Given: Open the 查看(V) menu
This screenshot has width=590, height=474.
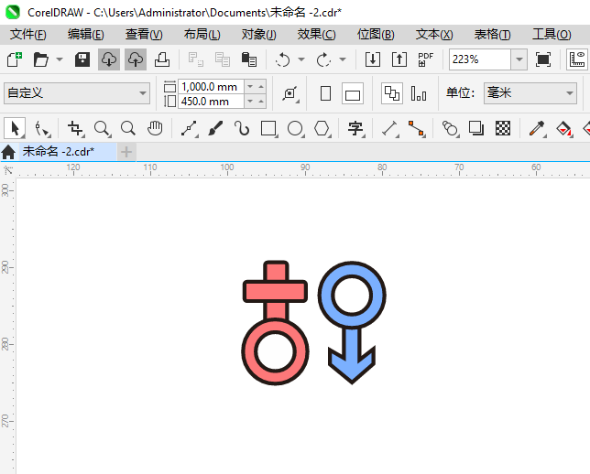Looking at the screenshot, I should click(144, 35).
